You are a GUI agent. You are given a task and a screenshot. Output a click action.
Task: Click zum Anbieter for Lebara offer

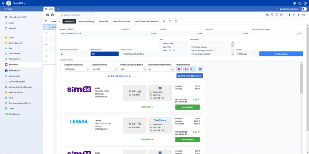[187, 140]
